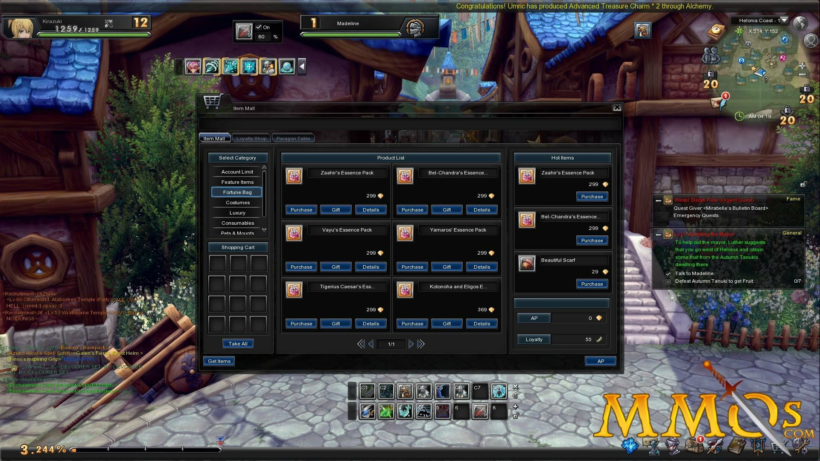Gift Yarnaros' Essence Pack
The image size is (820, 461).
pyautogui.click(x=446, y=267)
